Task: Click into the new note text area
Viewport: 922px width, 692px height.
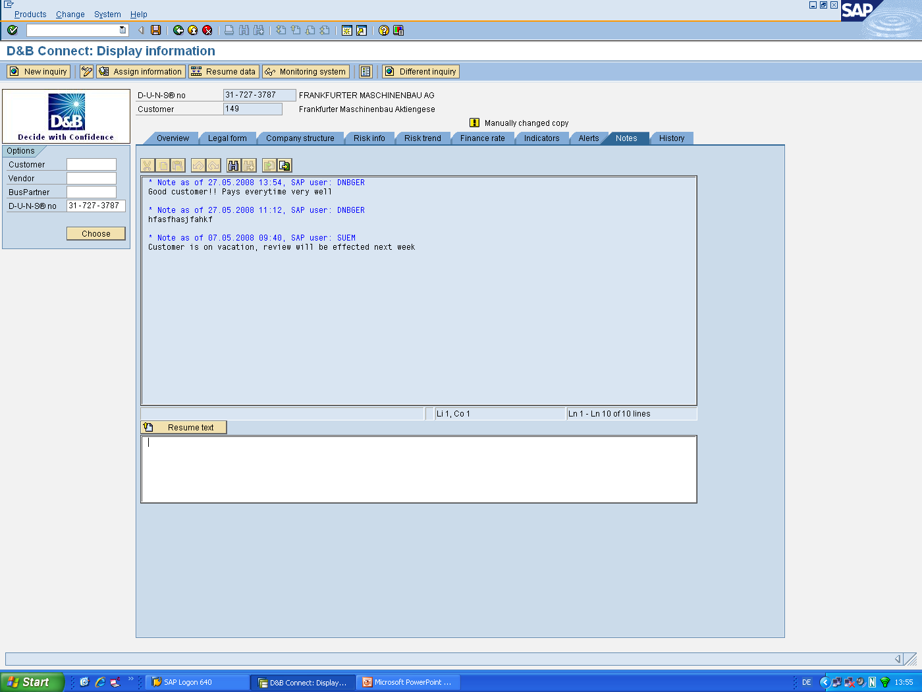Action: point(419,469)
